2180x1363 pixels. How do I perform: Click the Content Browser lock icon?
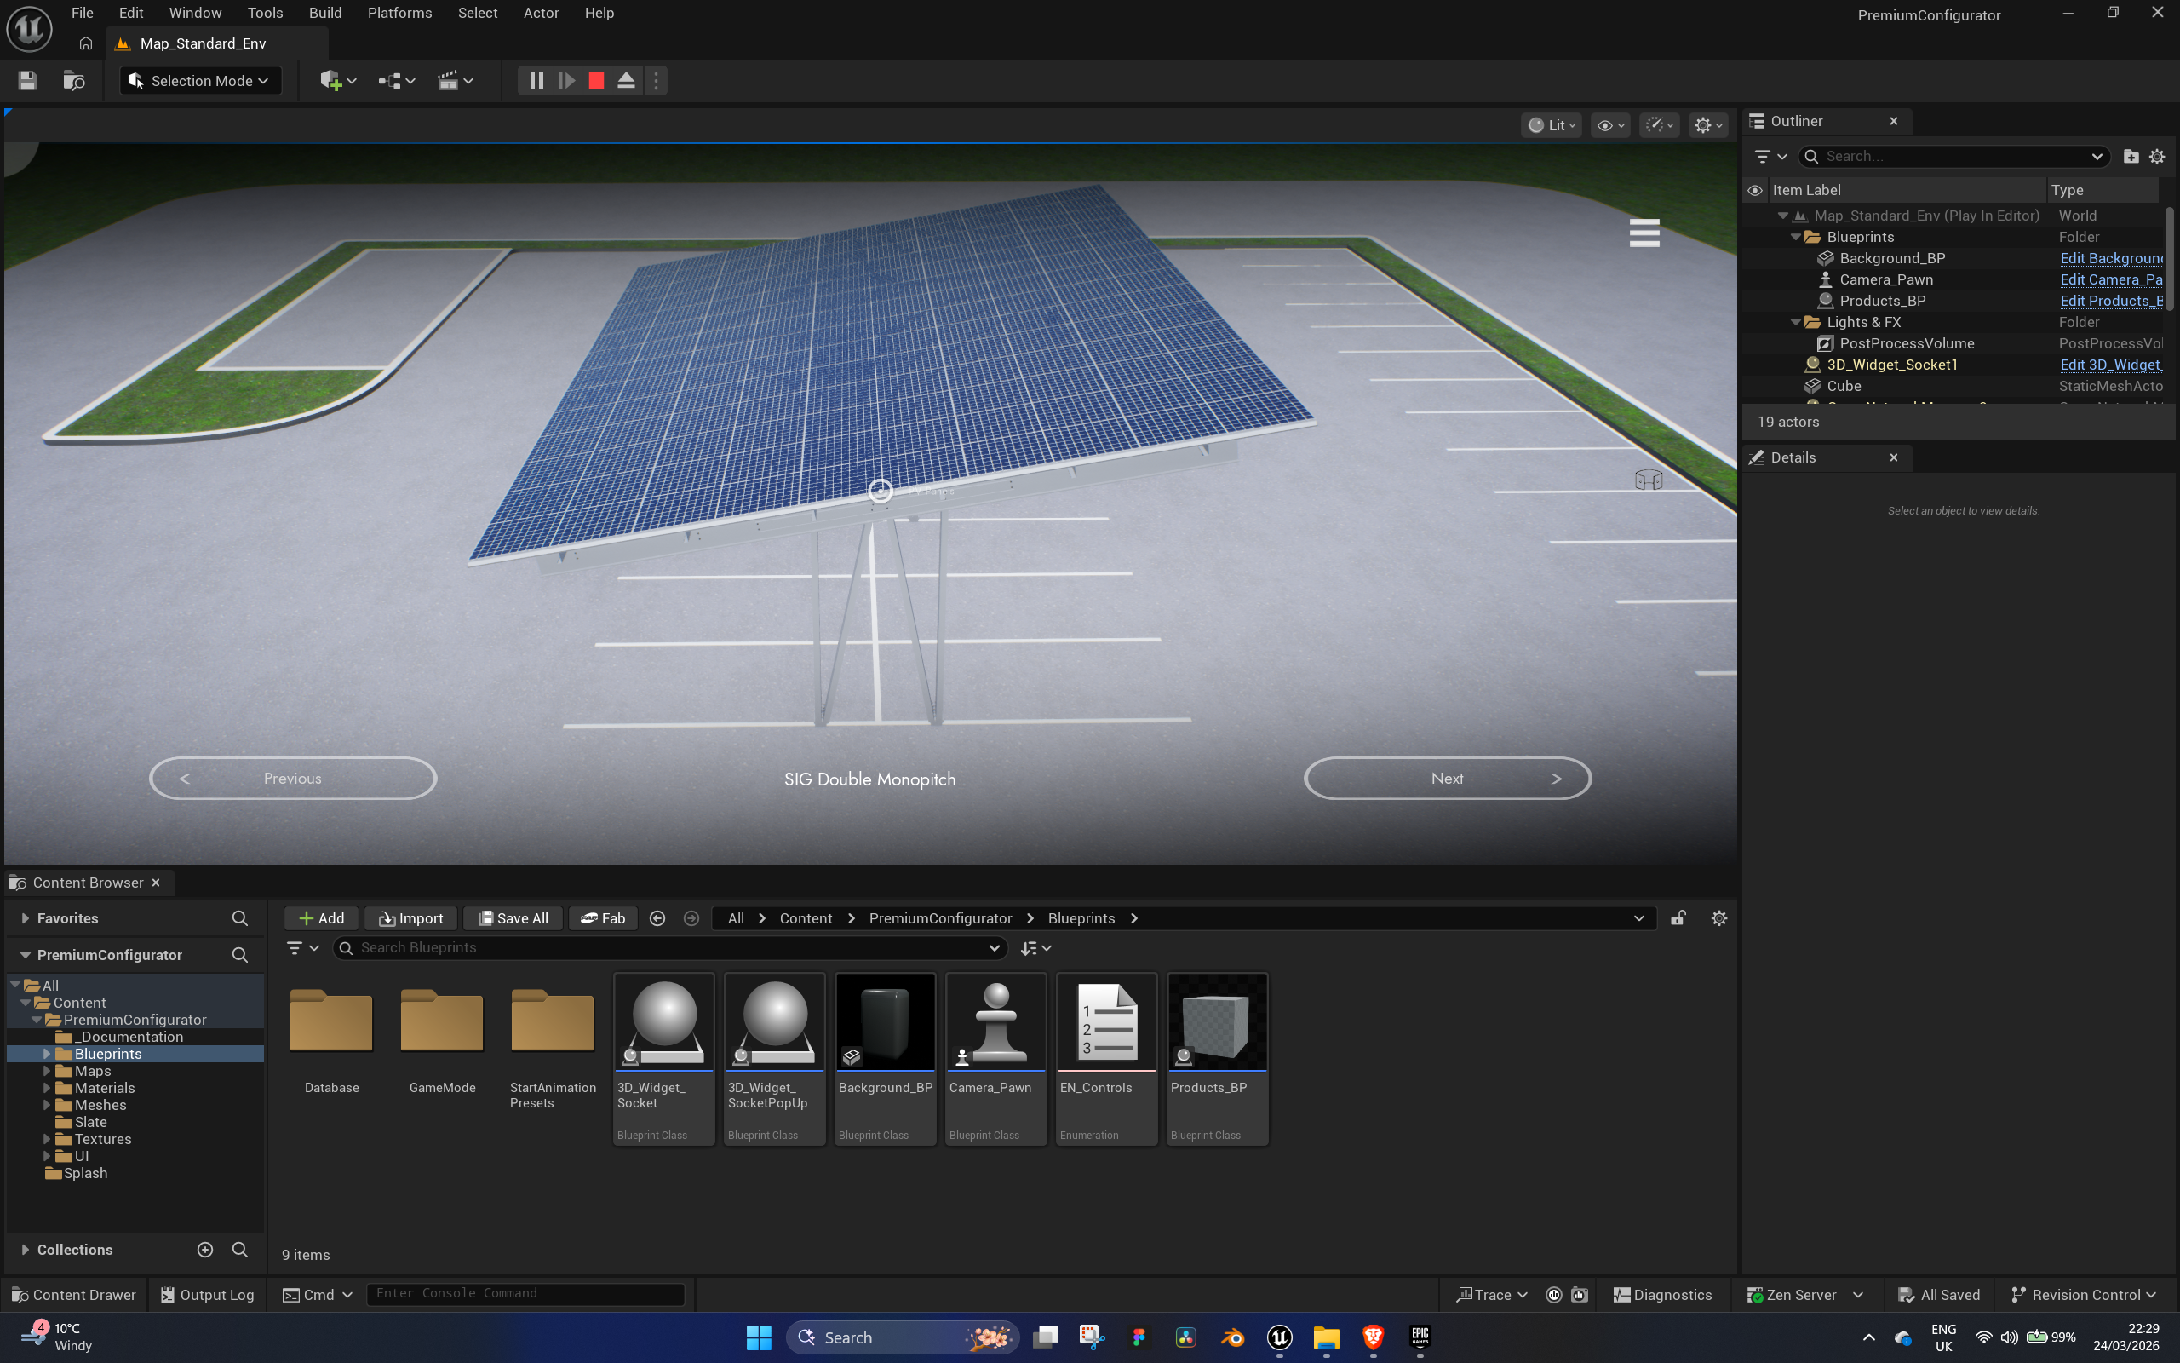[1678, 917]
